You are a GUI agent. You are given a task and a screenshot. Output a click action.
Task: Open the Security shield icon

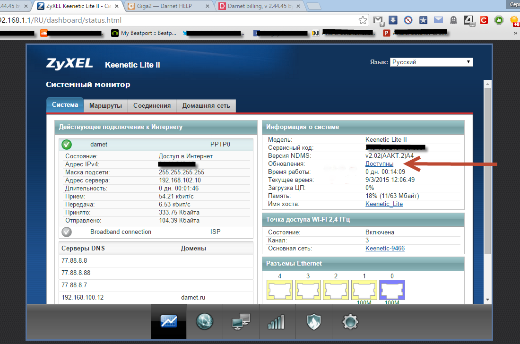click(313, 322)
